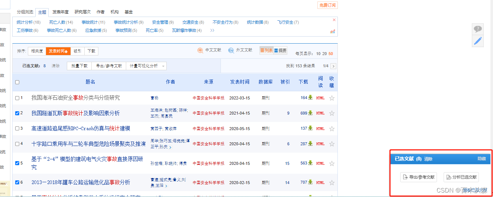Expand more topic groups with >> arrow
The height and width of the screenshot is (197, 493).
[x=212, y=30]
